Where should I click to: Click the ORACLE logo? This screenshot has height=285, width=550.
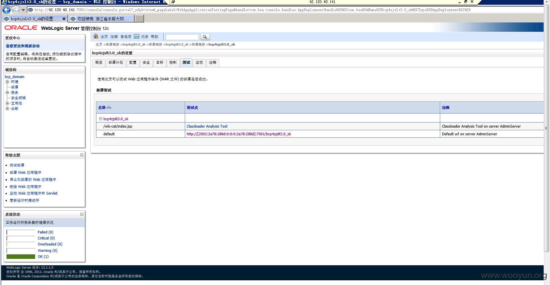pyautogui.click(x=21, y=28)
